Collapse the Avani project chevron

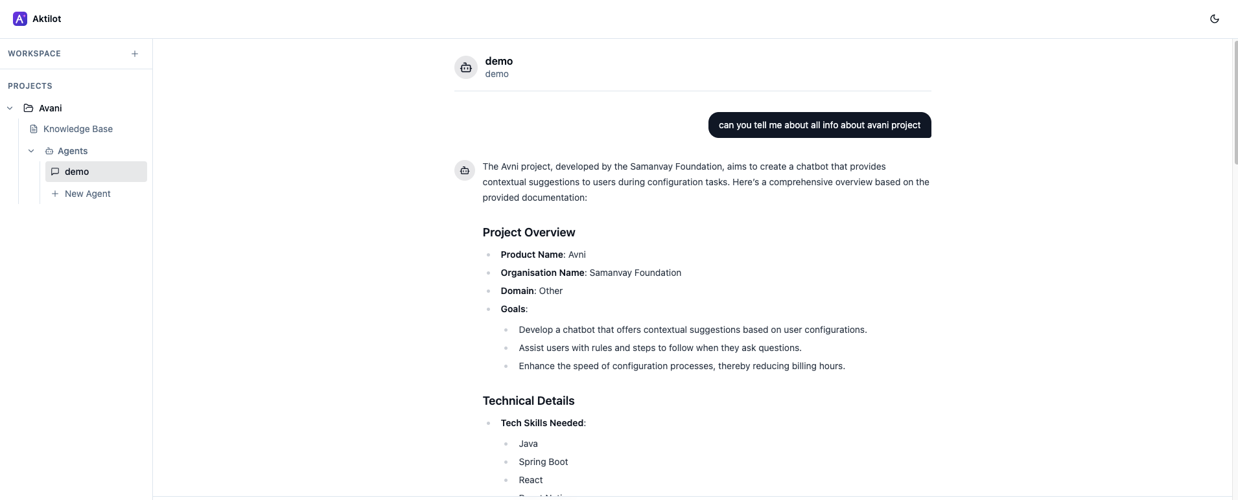pos(10,108)
